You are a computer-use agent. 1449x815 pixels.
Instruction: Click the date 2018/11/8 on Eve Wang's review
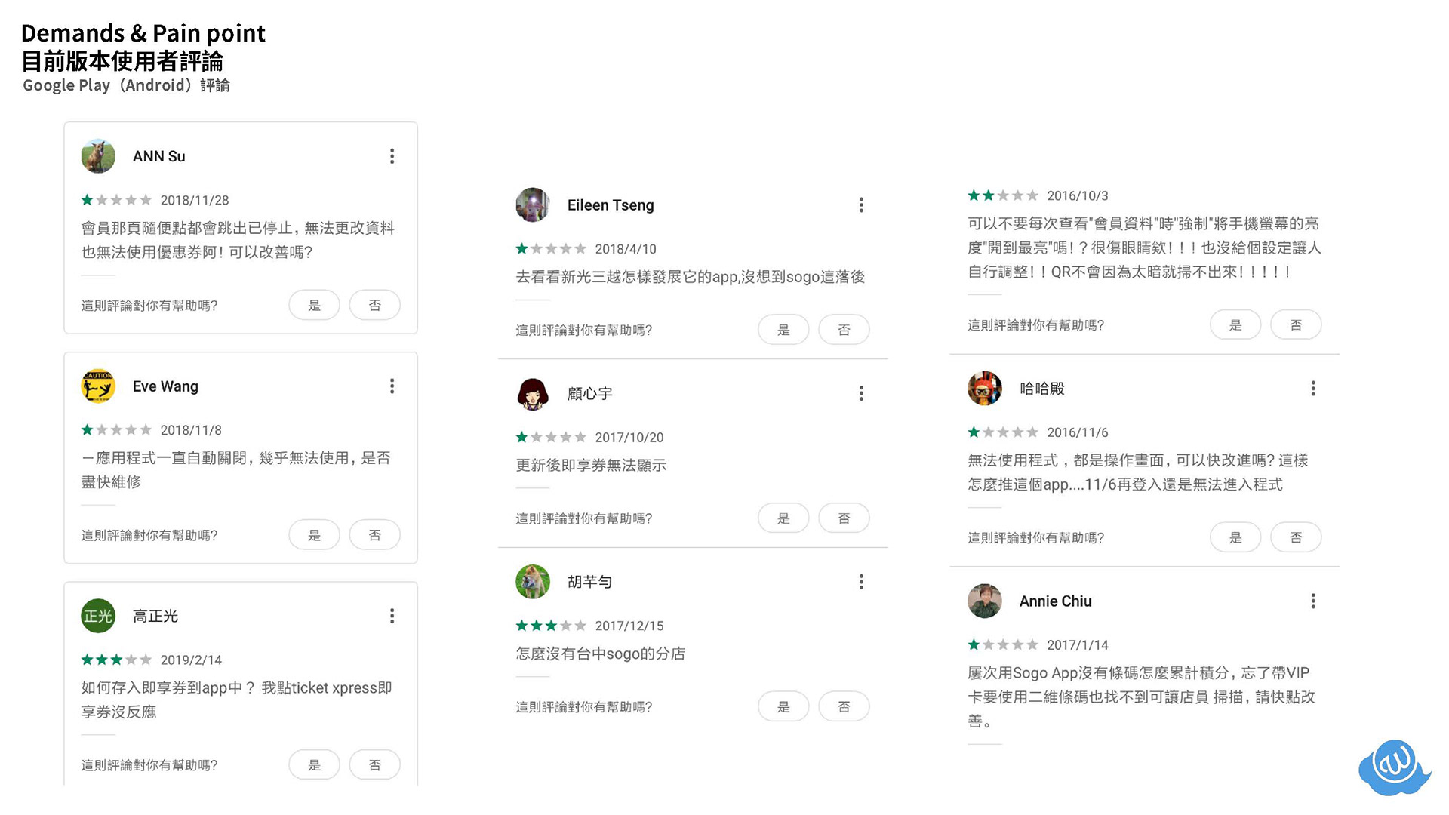point(191,430)
